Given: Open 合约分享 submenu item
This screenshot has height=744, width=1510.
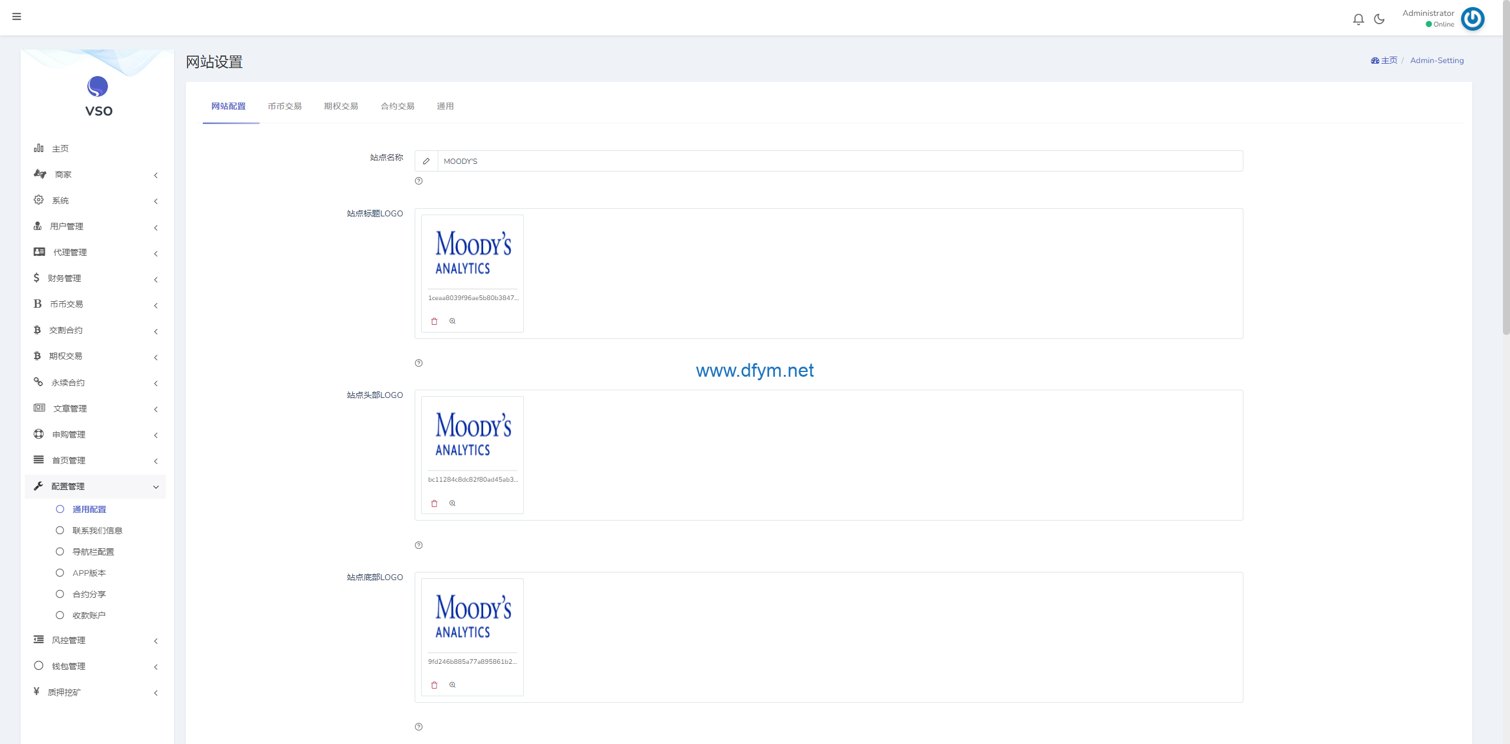Looking at the screenshot, I should click(89, 594).
